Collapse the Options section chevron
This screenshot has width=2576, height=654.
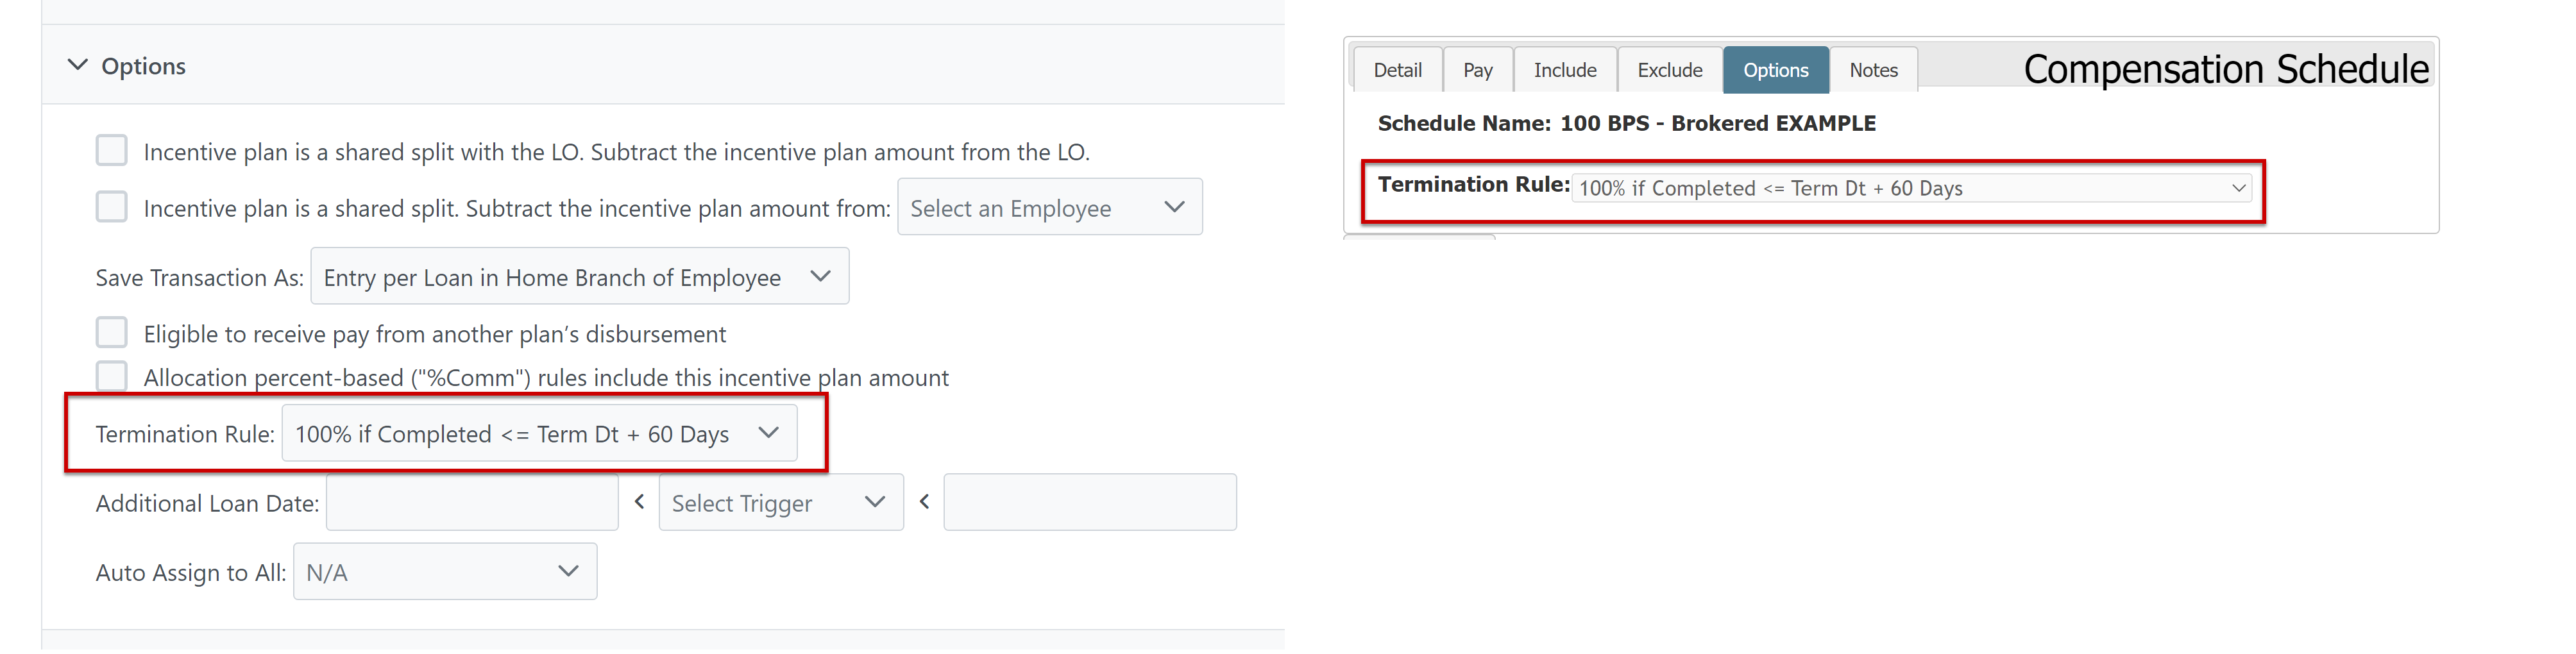[x=77, y=65]
